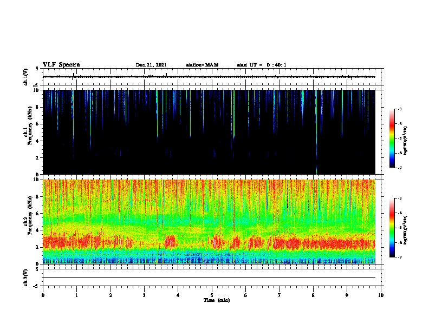
Task: Select the ch.3 flat waveform line
Action: 209,278
